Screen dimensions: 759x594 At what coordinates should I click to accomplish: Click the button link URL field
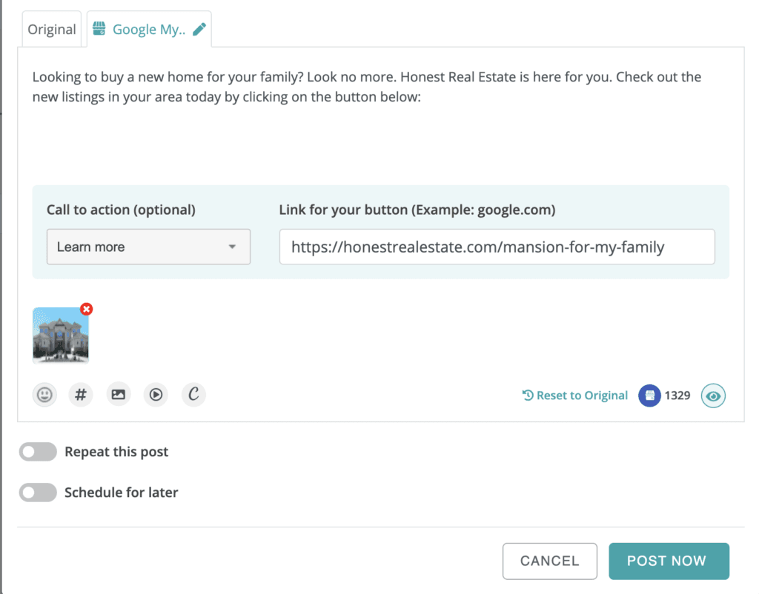tap(497, 247)
